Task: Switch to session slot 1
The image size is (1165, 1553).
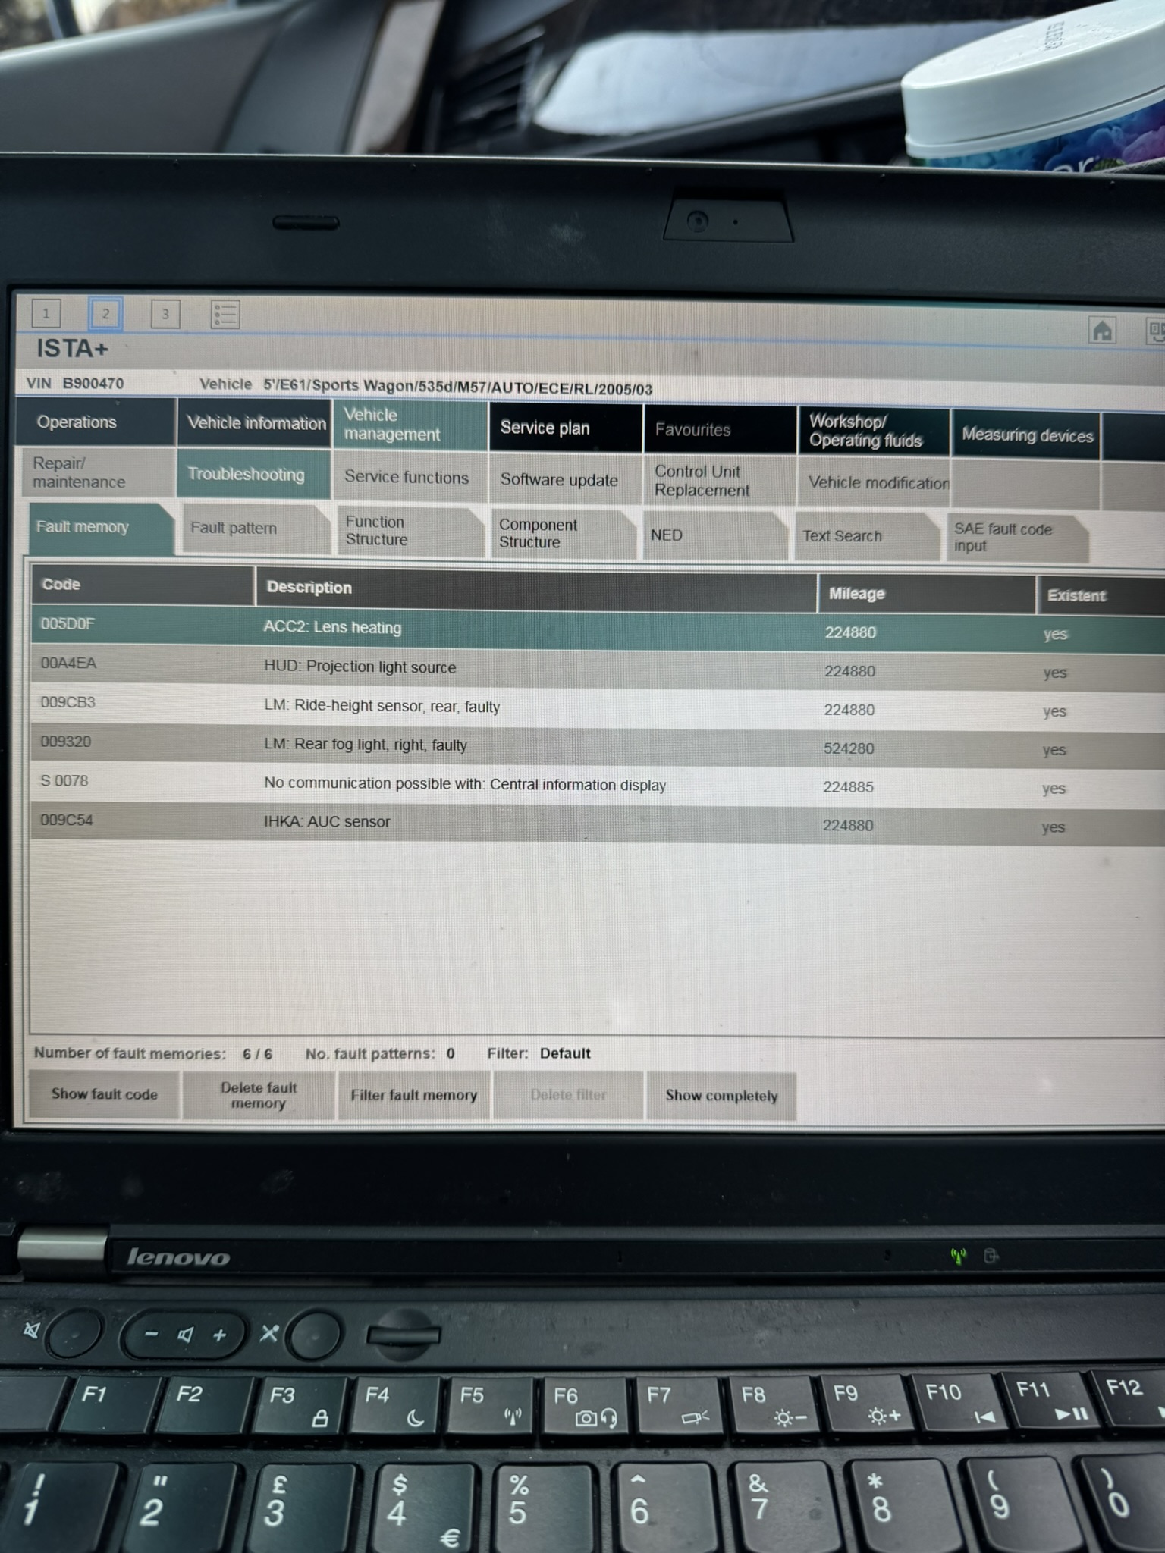Action: coord(46,312)
